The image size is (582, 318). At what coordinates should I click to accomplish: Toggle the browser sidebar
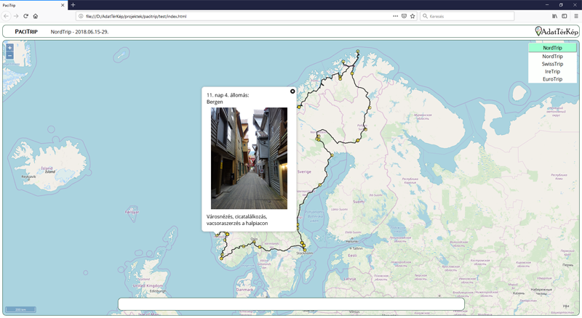coord(565,16)
